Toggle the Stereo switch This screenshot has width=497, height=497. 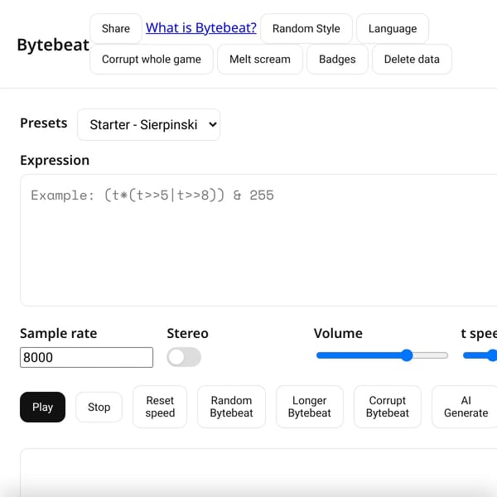184,357
